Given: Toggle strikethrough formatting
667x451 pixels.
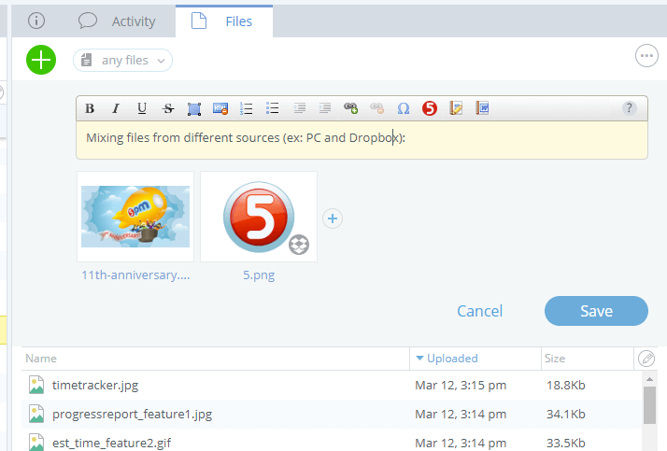Looking at the screenshot, I should [x=168, y=108].
